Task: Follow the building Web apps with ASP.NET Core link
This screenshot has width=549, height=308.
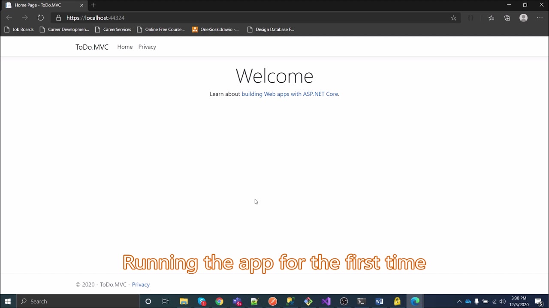Action: pos(290,94)
